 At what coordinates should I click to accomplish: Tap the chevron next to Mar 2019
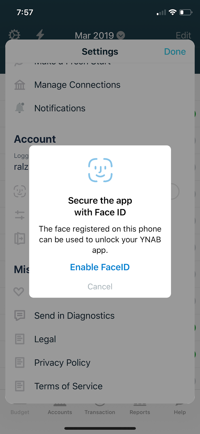(121, 35)
